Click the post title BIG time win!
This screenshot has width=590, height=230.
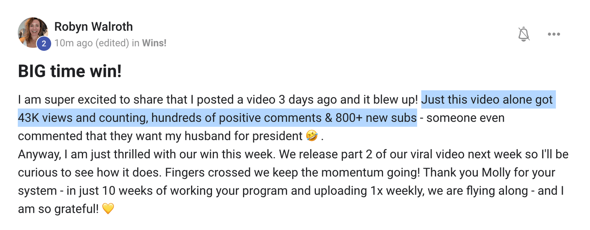coord(70,71)
